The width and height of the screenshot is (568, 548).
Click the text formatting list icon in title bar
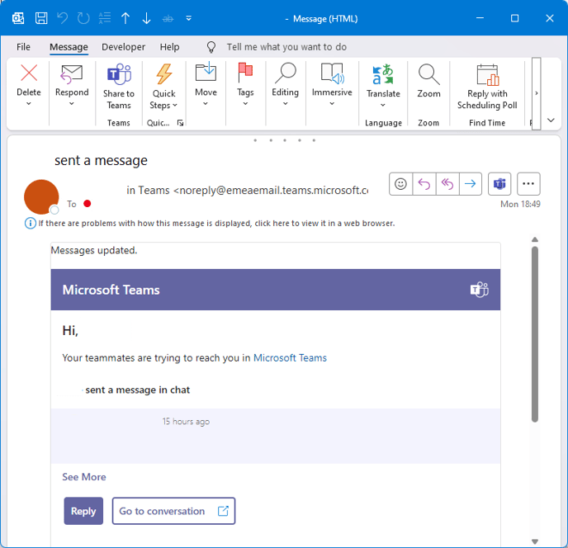(x=105, y=18)
